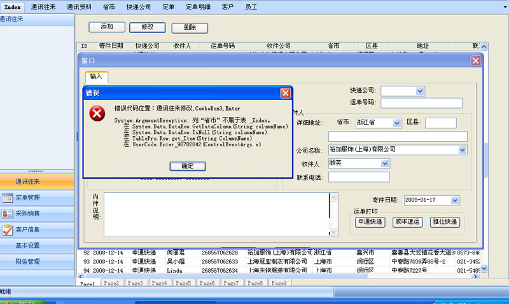Open 采购销售 sidebar icon

(x=7, y=214)
